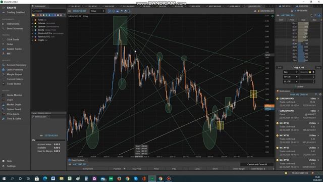Click the white color filter dot in instruments
This screenshot has height=182, width=323.
(x=58, y=15)
